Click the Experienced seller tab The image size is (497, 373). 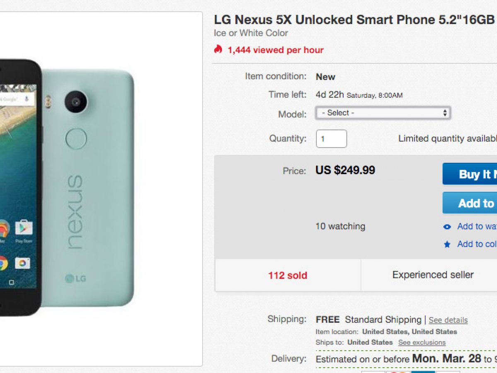point(433,275)
